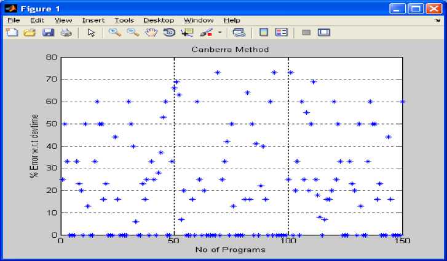The width and height of the screenshot is (447, 261).
Task: Click the x-axis tick label 150
Action: point(402,241)
